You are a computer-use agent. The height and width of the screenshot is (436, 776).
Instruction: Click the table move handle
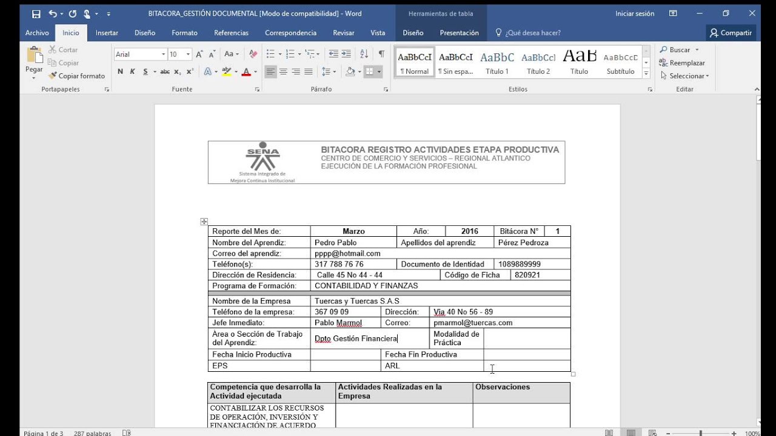coord(204,222)
